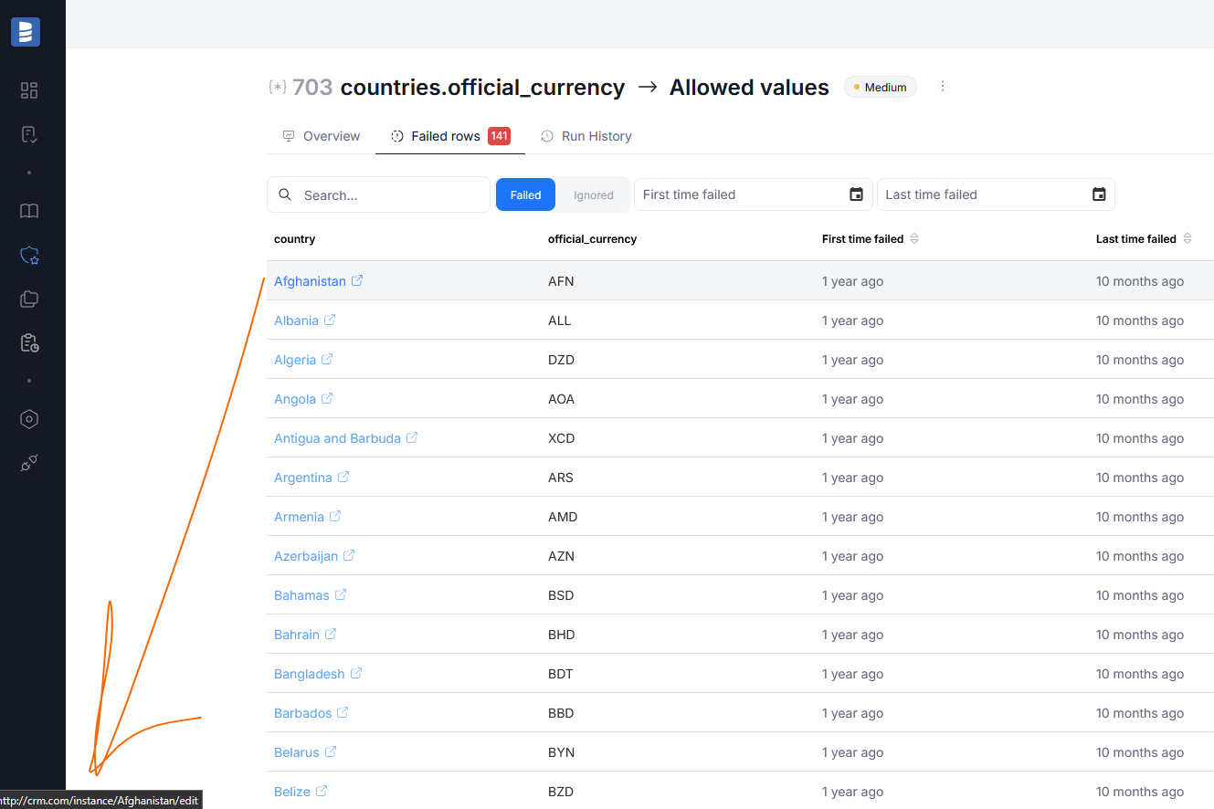Open the open-book icon in sidebar
Viewport: 1214px width, 809px height.
coord(29,211)
